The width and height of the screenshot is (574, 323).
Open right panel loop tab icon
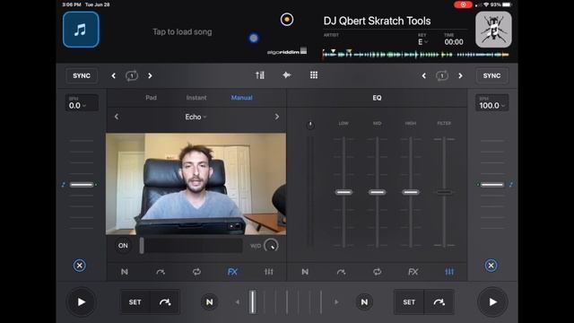[x=377, y=272]
